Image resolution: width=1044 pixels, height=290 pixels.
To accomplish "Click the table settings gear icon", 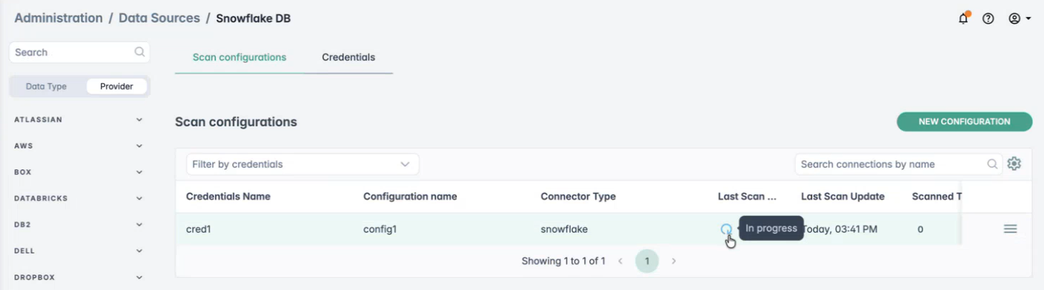I will click(x=1014, y=164).
